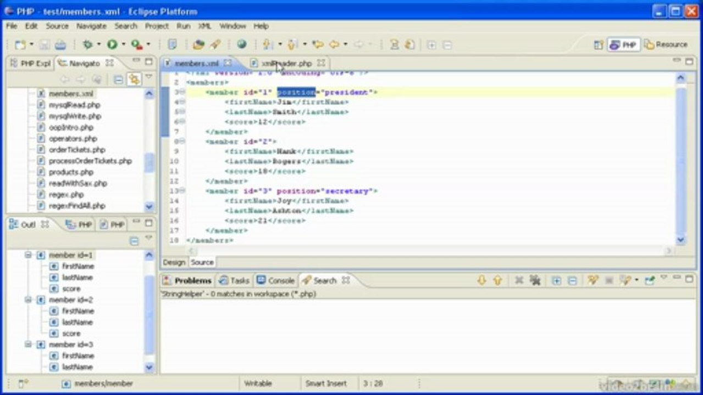Click the Navigator vertical scrollbar thumb
The image size is (703, 395).
click(149, 162)
